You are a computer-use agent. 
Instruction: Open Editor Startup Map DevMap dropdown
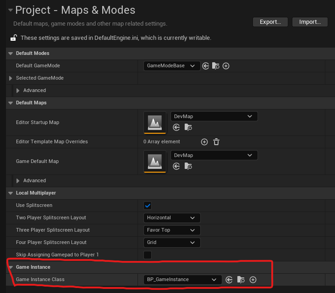tap(214, 116)
